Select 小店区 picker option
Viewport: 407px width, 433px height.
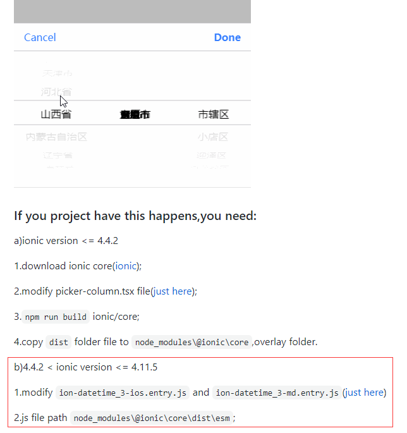213,137
